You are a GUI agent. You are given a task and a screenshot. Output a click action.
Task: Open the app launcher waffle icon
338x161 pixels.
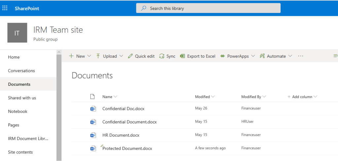[5, 8]
